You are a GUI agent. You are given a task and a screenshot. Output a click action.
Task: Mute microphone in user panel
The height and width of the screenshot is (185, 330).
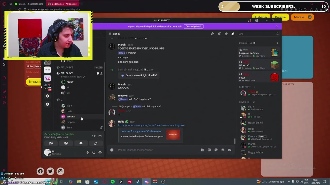(88, 152)
